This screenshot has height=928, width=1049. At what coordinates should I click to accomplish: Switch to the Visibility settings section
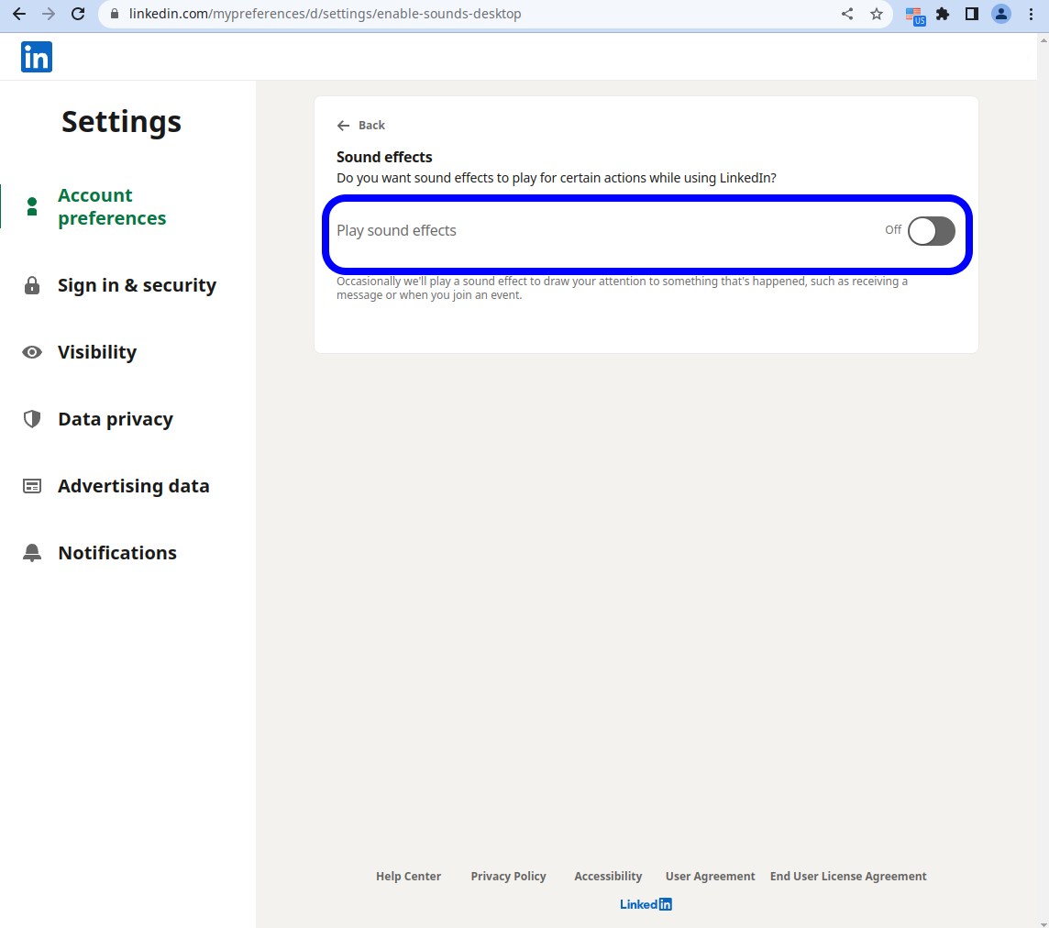(x=97, y=352)
